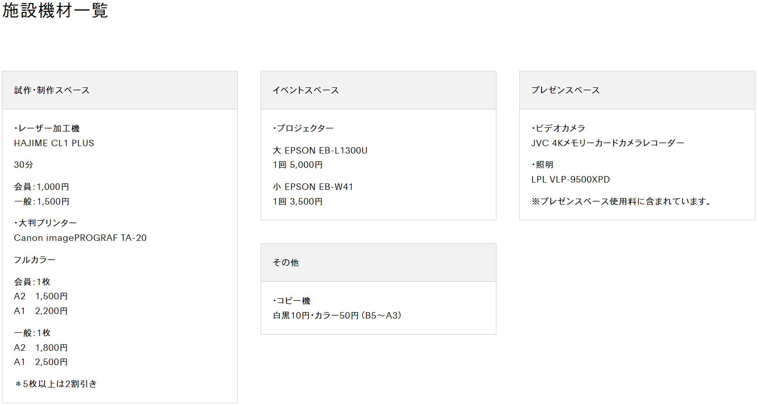Click the 大判プリンター item label

pyautogui.click(x=46, y=223)
